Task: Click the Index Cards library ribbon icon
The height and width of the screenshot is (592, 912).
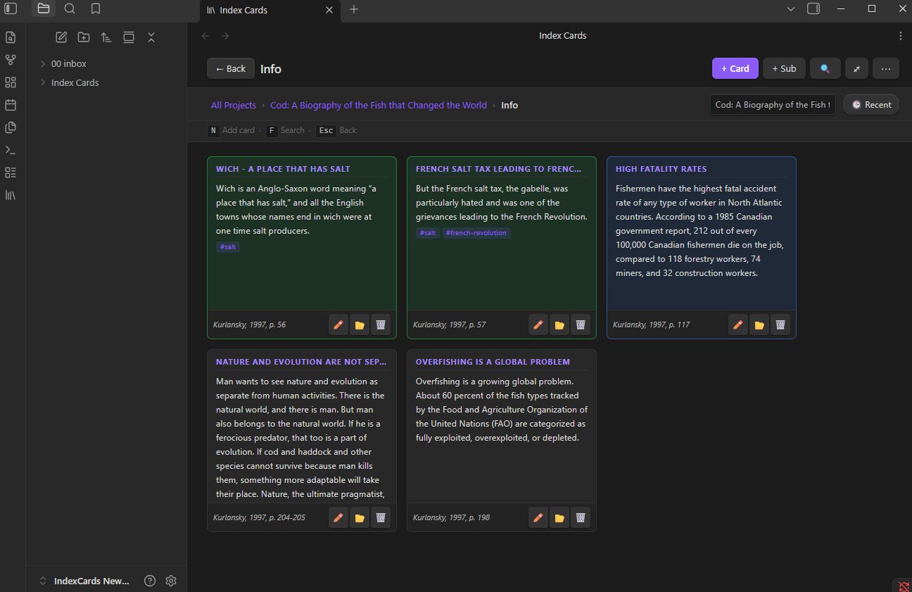Action: 11,195
